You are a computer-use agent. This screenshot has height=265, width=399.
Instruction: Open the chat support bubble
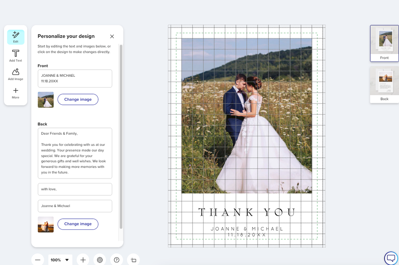point(391,258)
